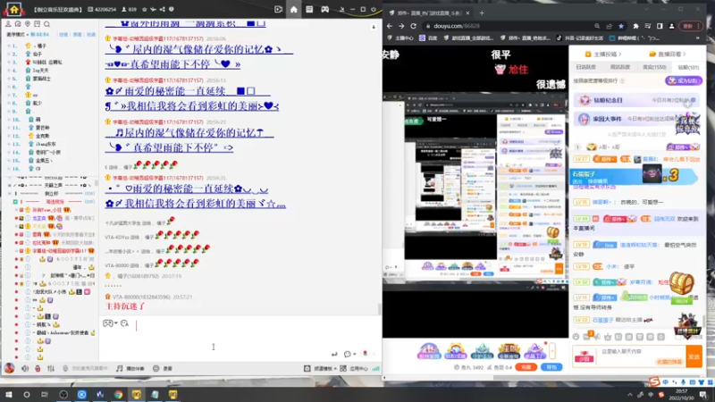Open the YY audio equalizer settings icon
The height and width of the screenshot is (402, 715).
coord(51,368)
